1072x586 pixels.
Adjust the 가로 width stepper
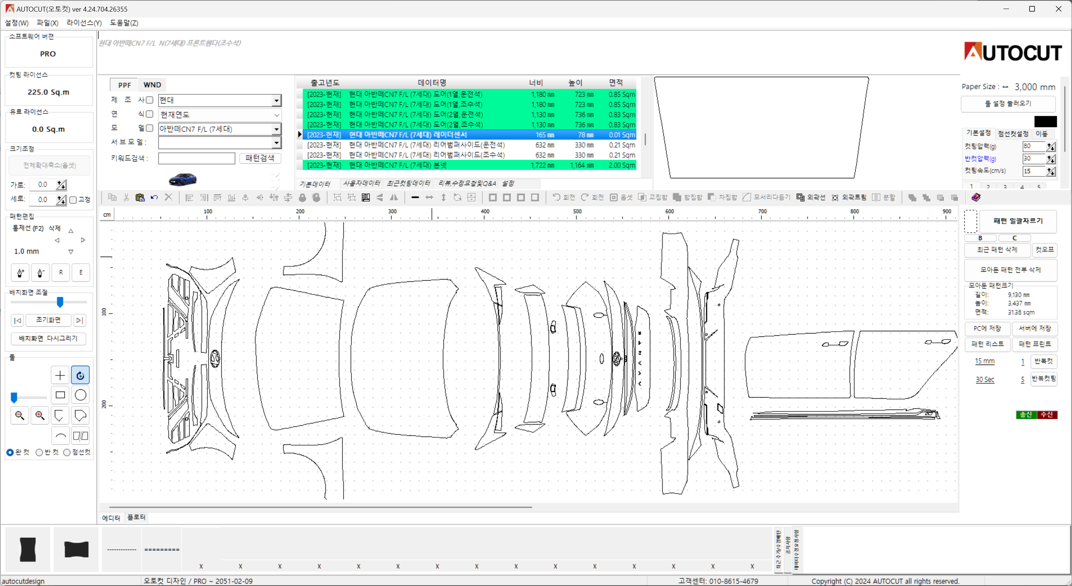[61, 185]
